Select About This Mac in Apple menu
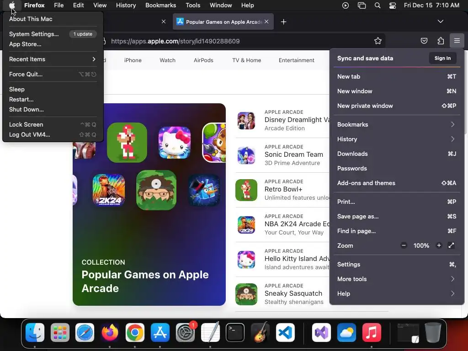Image resolution: width=468 pixels, height=351 pixels. (53, 19)
